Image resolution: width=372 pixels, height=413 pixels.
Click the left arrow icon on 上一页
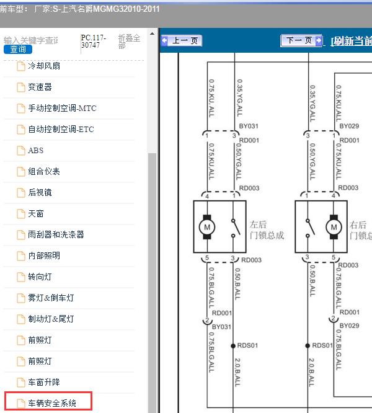(164, 40)
